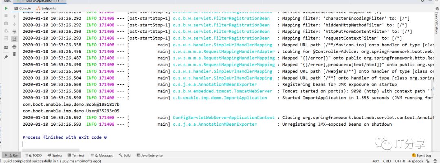Click the 'Process finished with exit code 0' line

click(64, 137)
